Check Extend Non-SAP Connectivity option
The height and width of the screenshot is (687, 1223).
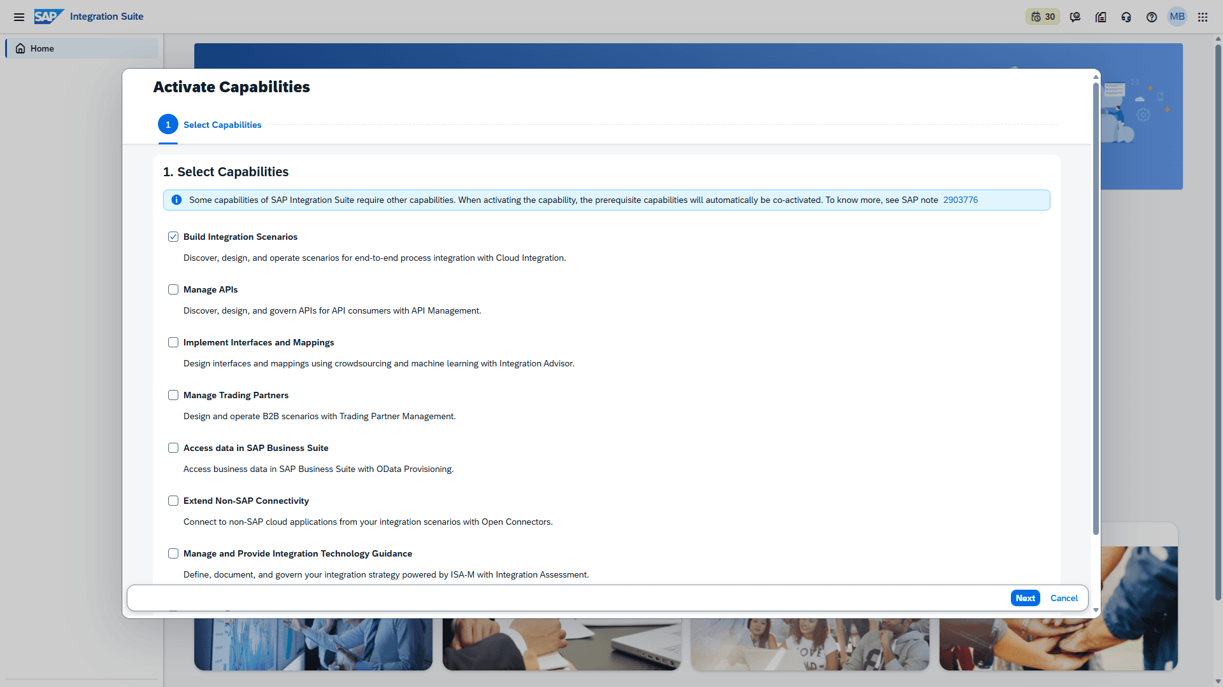point(173,501)
